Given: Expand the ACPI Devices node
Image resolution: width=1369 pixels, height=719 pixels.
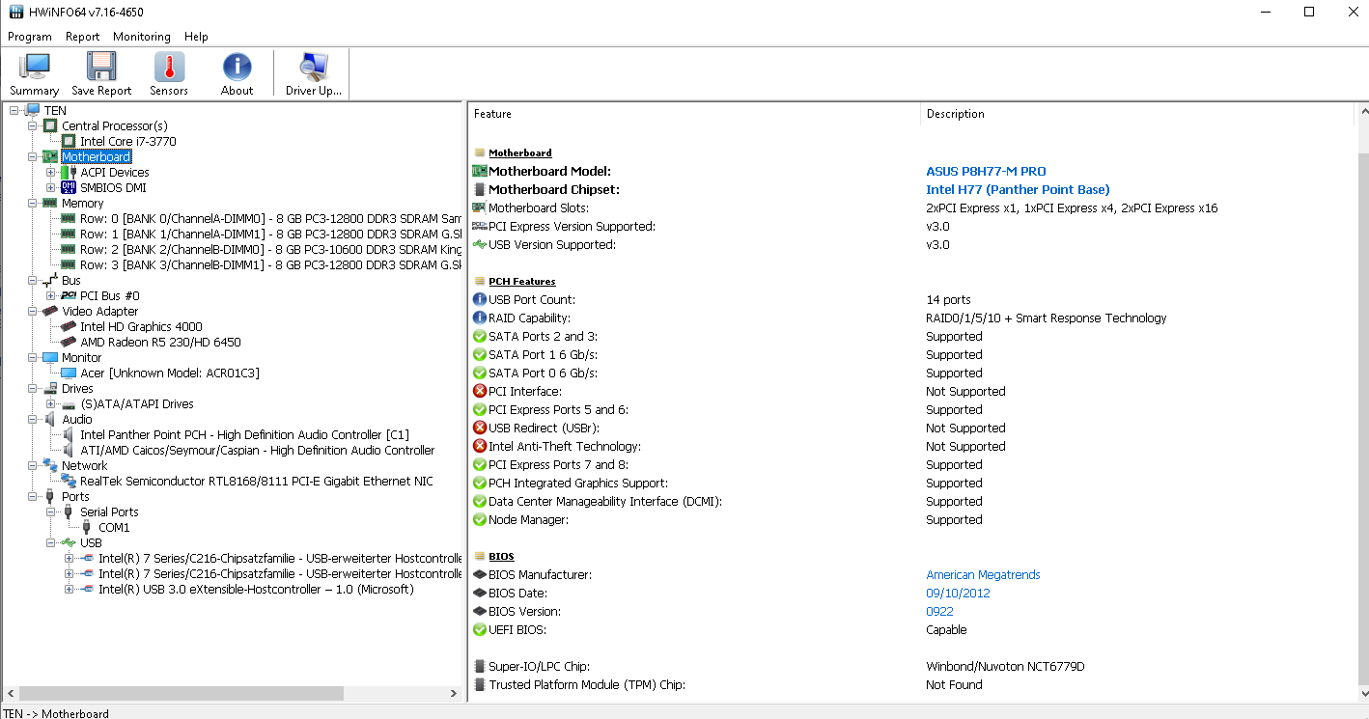Looking at the screenshot, I should [51, 173].
